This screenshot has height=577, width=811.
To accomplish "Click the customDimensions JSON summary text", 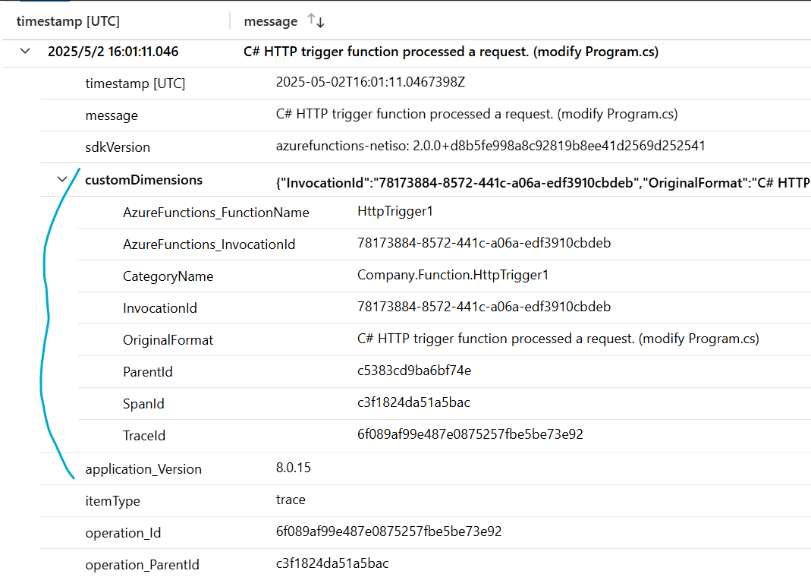I will click(542, 182).
